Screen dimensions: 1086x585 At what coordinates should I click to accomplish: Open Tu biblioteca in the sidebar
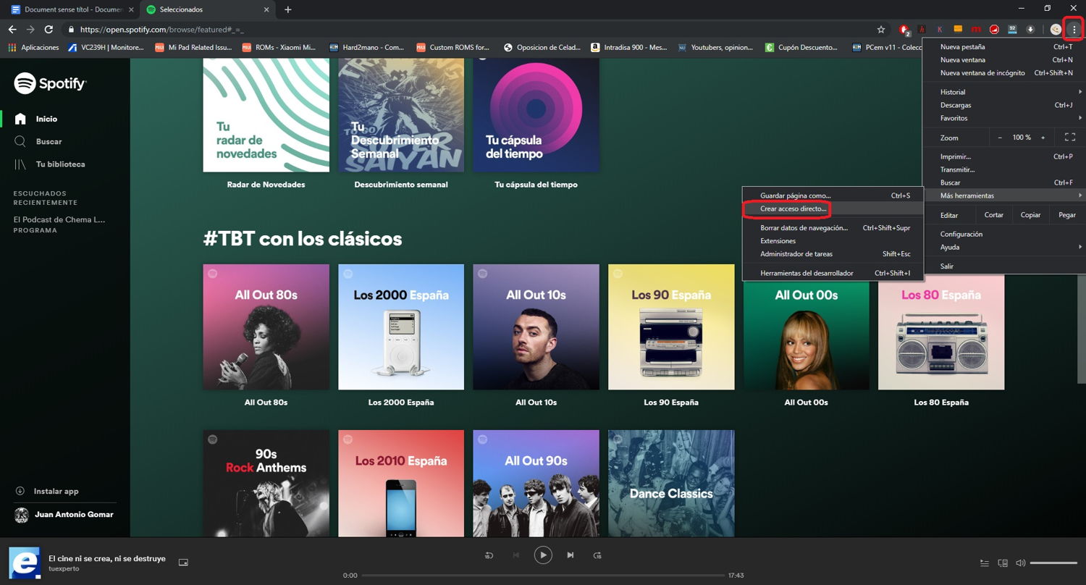[x=60, y=164]
